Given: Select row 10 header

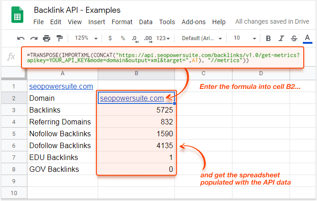Looking at the screenshot, I should tap(14, 193).
